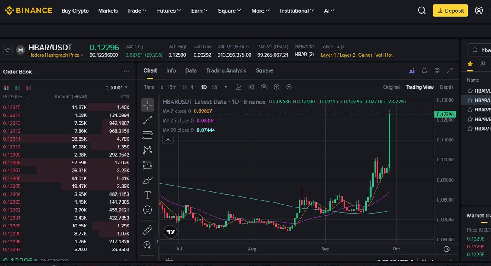Select the horizontal lines Fib tool
This screenshot has height=266, width=491.
(148, 135)
